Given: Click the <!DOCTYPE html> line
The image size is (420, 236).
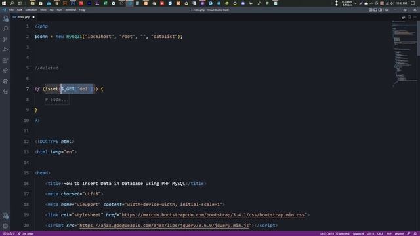Looking at the screenshot, I should point(54,142).
